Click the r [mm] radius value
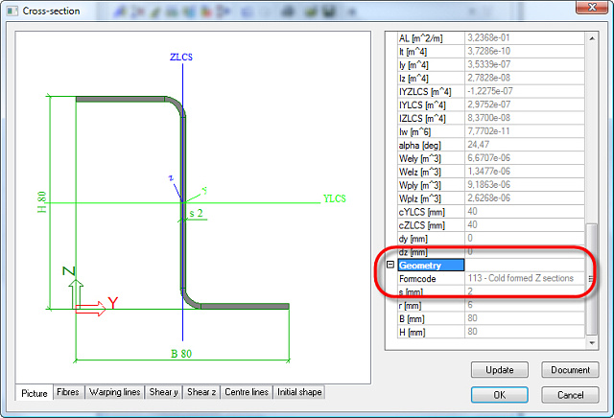The width and height of the screenshot is (614, 418). click(525, 305)
